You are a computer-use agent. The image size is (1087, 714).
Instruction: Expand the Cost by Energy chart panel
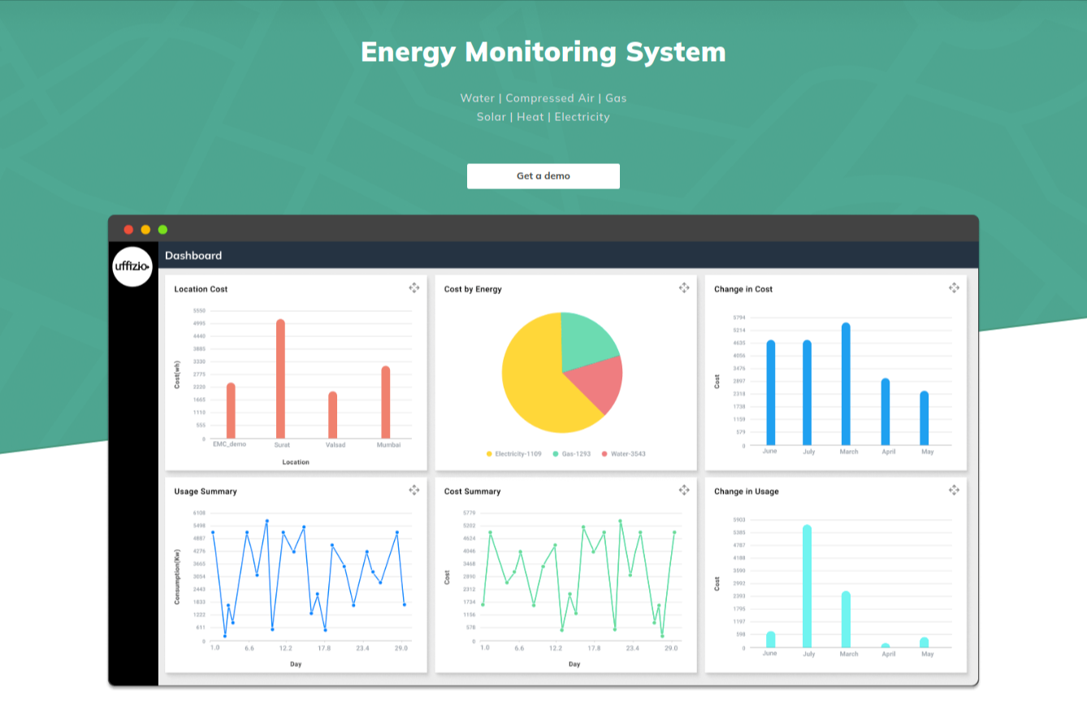click(x=683, y=288)
